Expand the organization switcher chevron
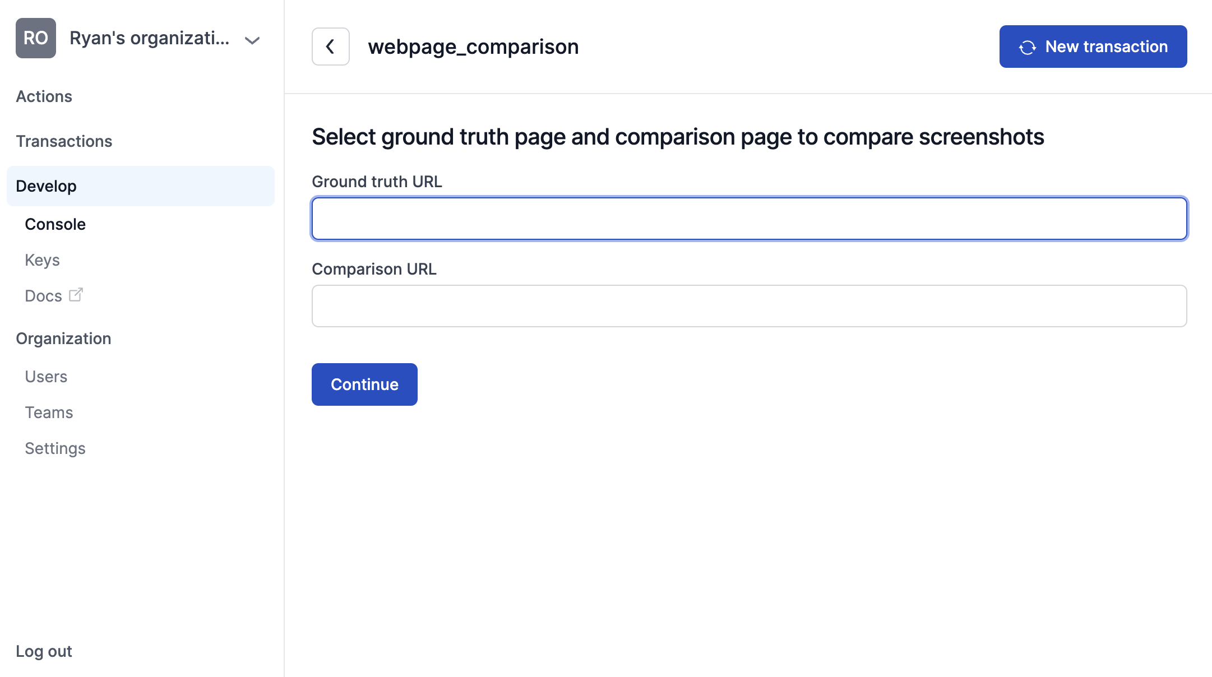 [x=252, y=40]
